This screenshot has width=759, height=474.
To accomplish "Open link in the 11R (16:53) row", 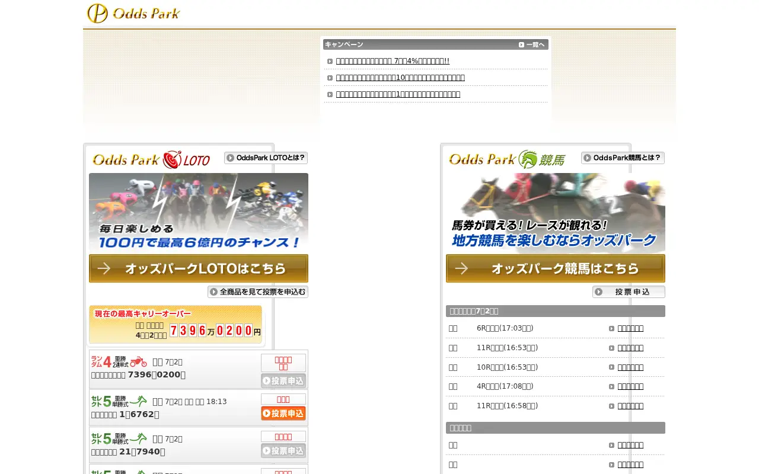I will coord(630,348).
